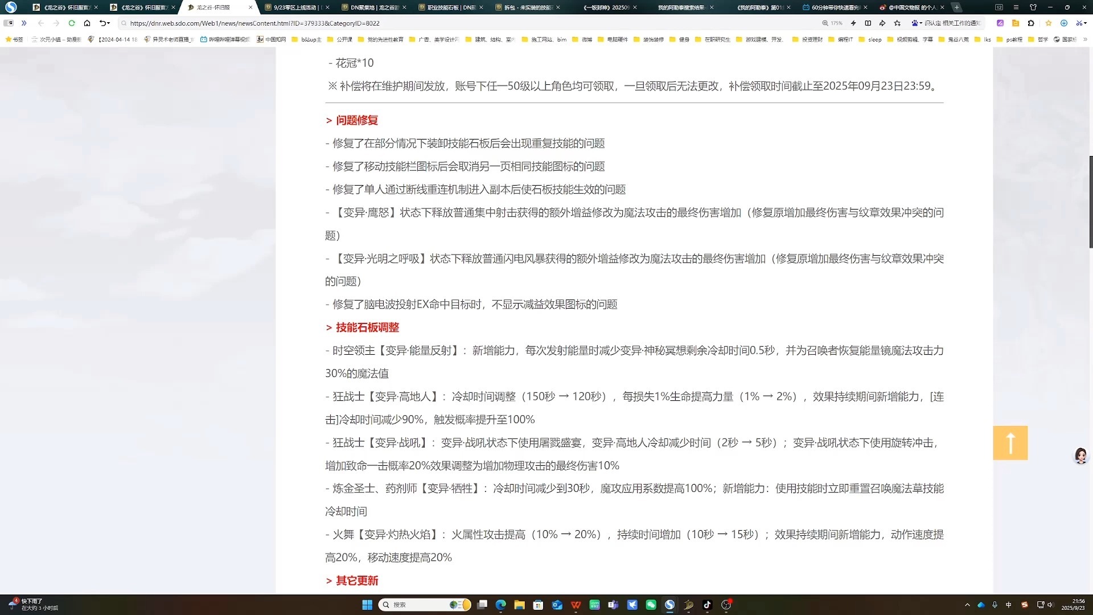This screenshot has width=1093, height=615.
Task: Reload the page with the refresh icon
Action: pos(72,23)
